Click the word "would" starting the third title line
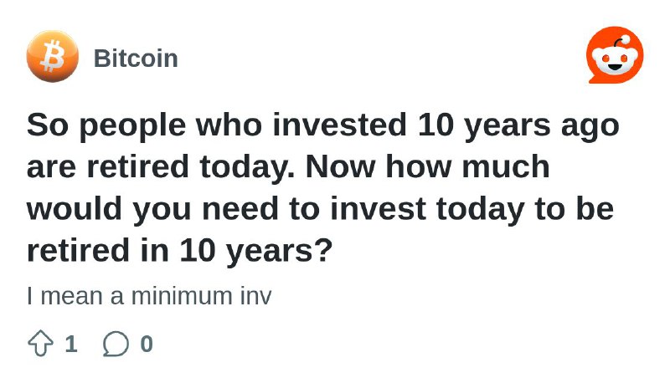 click(75, 209)
